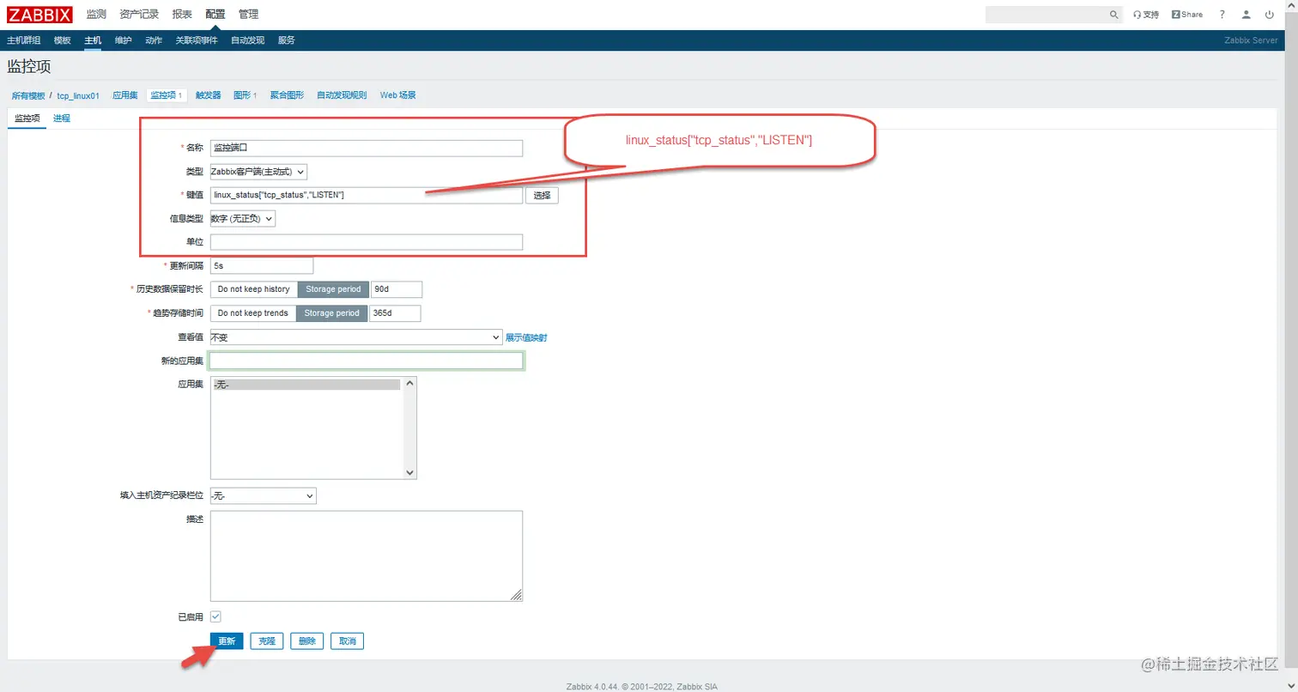Go to 维护 submenu
Image resolution: width=1298 pixels, height=692 pixels.
click(124, 40)
